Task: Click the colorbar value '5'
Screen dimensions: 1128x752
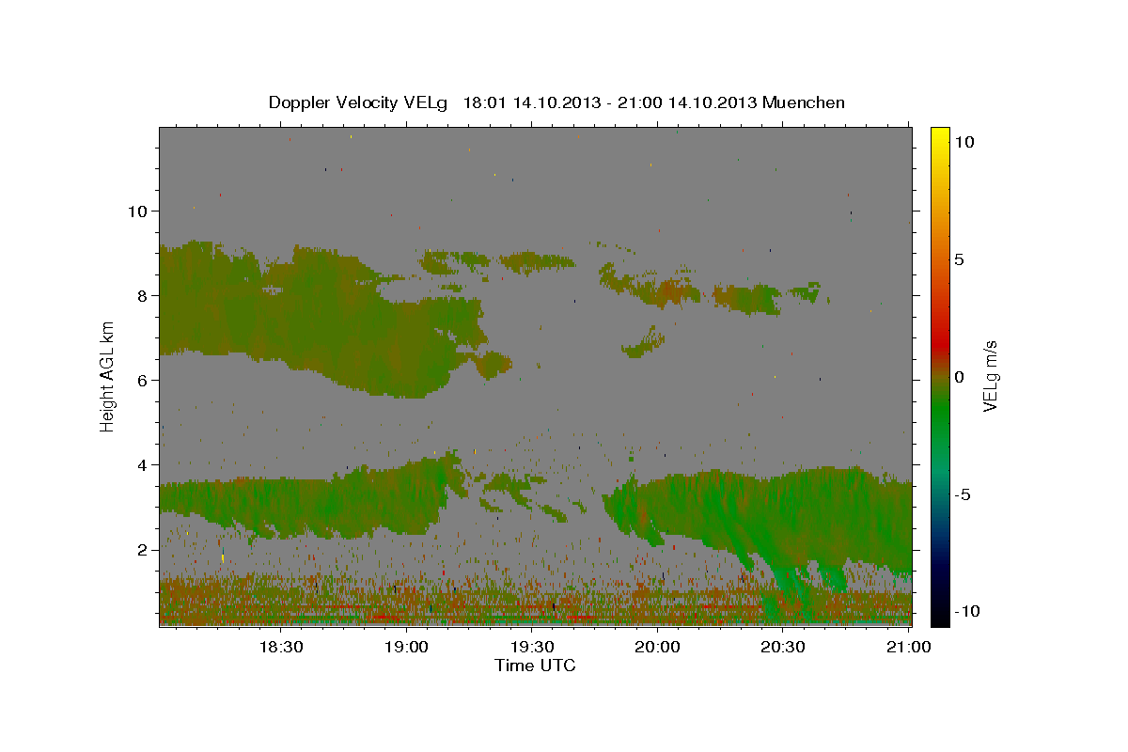Action: point(959,258)
